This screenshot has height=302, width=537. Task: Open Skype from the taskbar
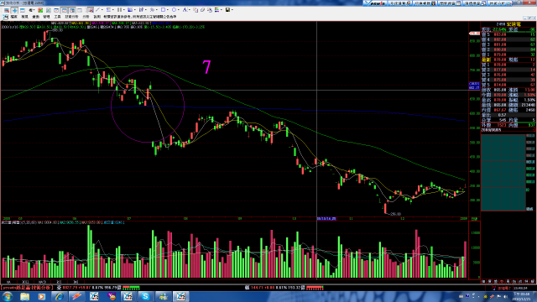tap(145, 296)
